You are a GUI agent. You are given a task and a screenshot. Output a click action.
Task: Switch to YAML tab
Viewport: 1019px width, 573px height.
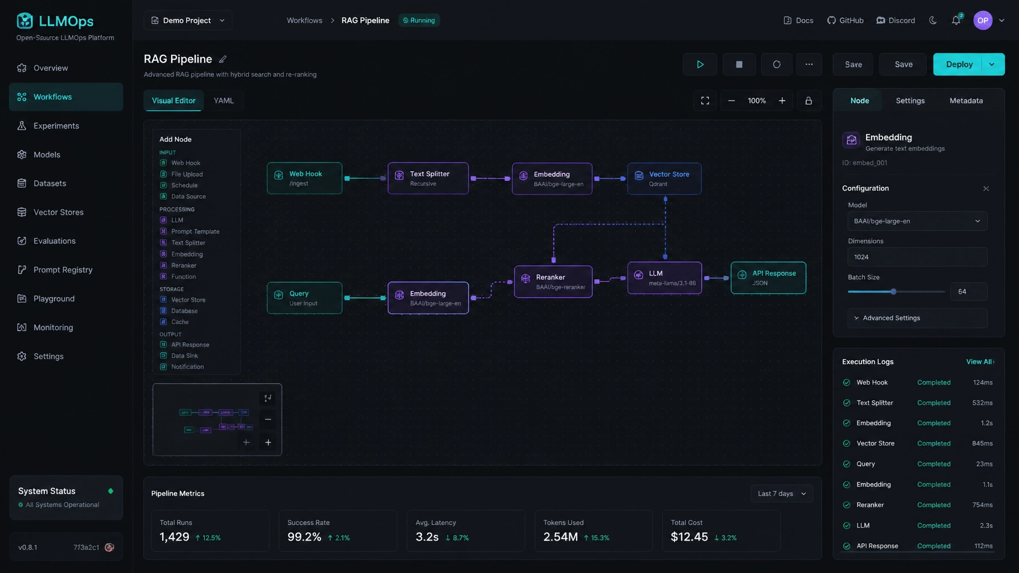pos(223,101)
